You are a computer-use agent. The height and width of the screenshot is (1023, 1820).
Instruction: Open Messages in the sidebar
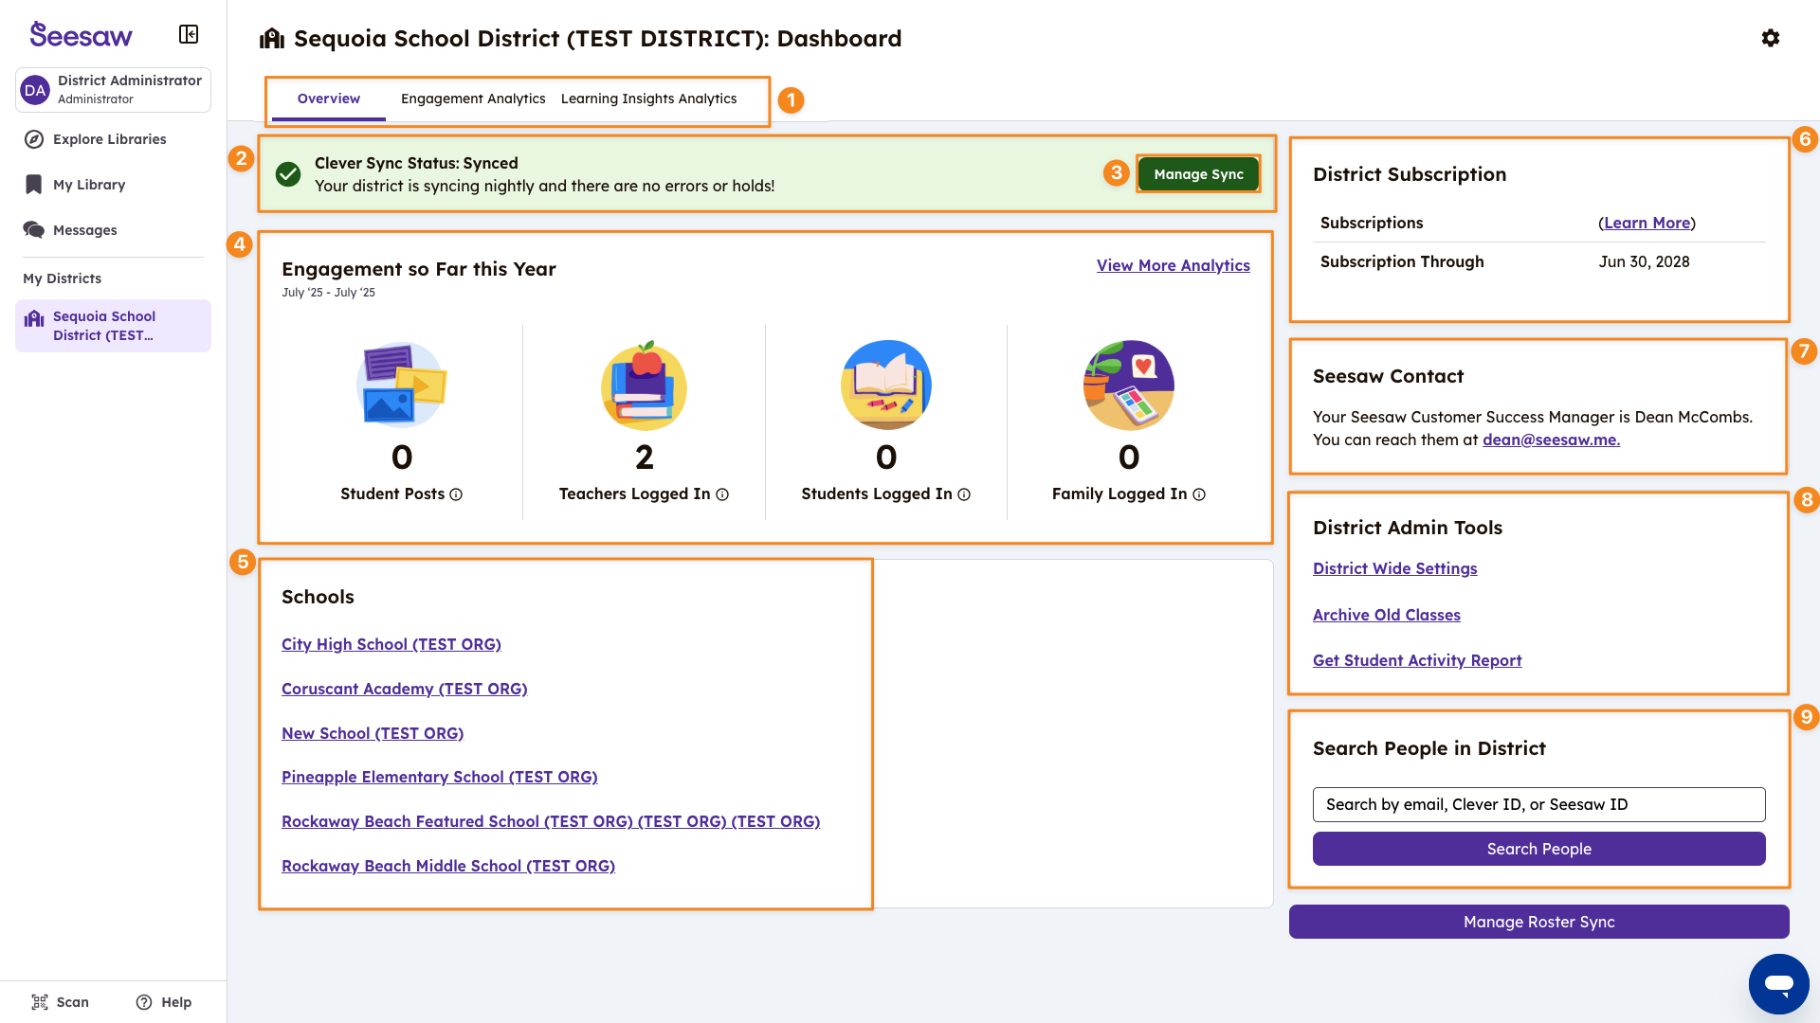tap(113, 230)
